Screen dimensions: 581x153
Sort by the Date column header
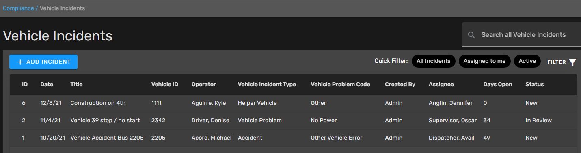(47, 85)
